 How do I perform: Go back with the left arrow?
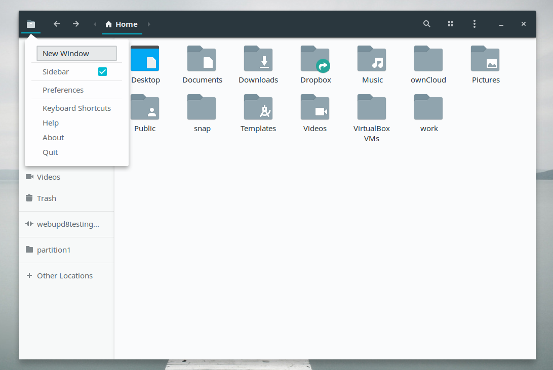click(x=56, y=24)
